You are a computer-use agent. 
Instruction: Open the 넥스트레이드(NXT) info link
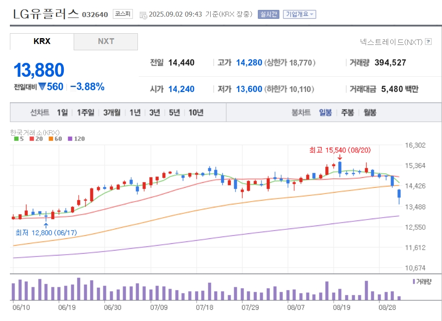391,42
